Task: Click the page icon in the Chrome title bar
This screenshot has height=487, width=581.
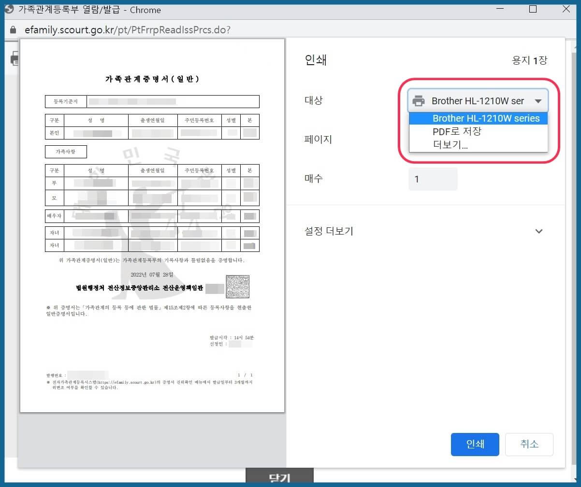Action: [x=9, y=9]
